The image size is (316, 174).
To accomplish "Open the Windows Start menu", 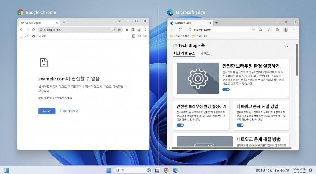I will [x=109, y=170].
